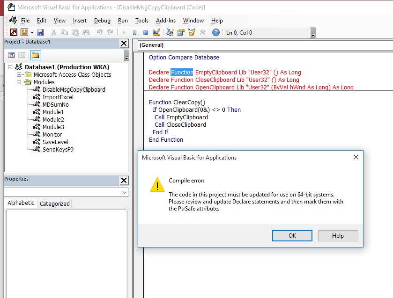Click View Code icon in Project pane

(x=11, y=55)
